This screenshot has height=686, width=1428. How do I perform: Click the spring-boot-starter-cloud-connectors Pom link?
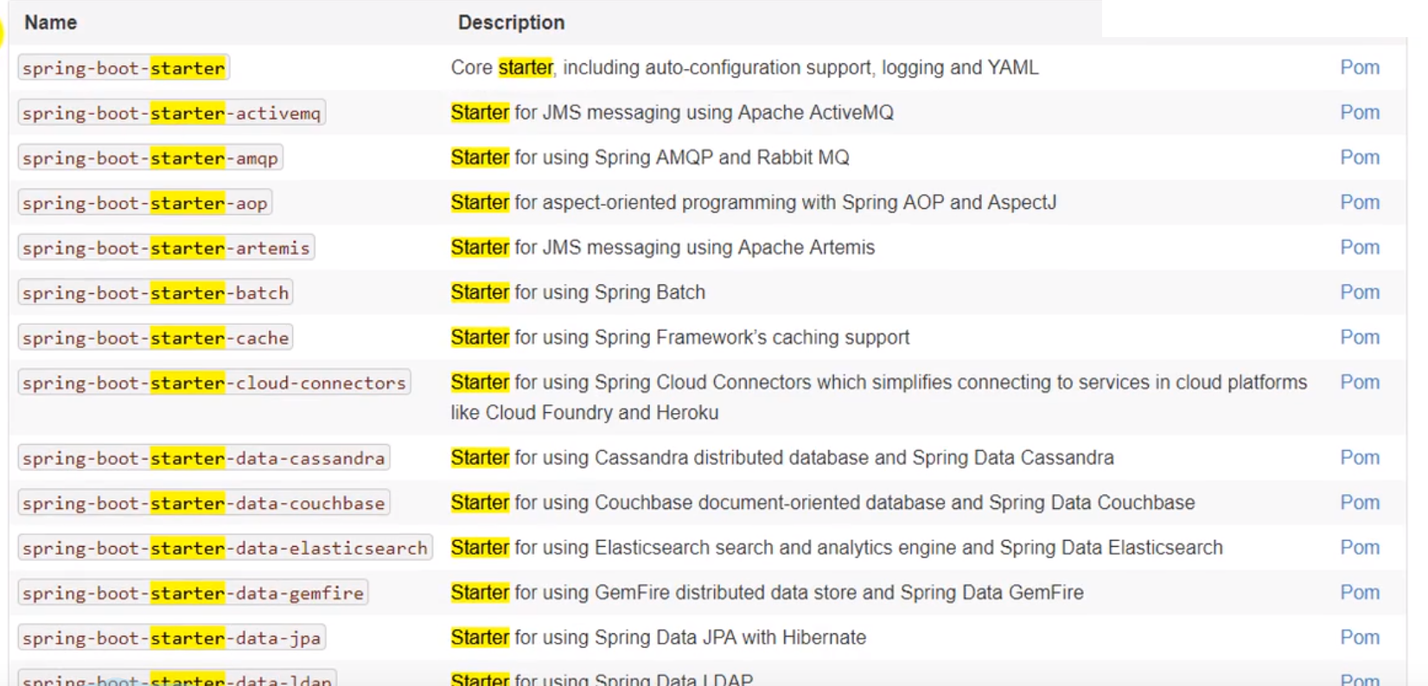click(x=1359, y=382)
